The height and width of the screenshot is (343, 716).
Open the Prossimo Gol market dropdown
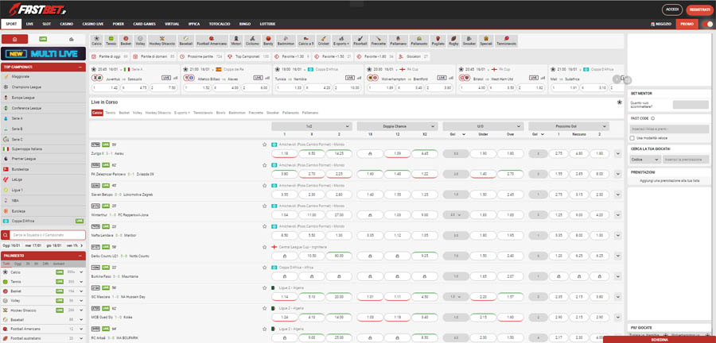569,126
